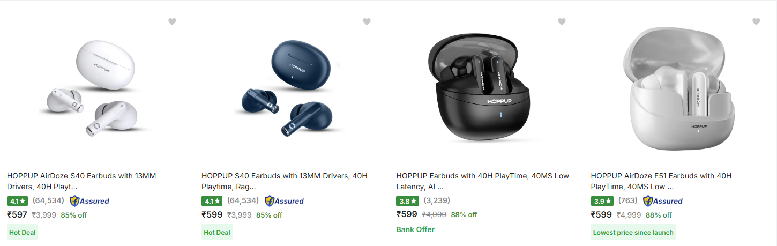Click Lowest price since launch tag
This screenshot has width=777, height=246.
coord(633,233)
